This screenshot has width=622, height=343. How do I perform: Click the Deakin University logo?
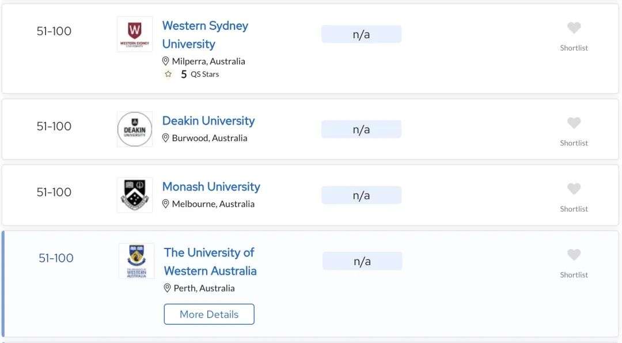click(135, 130)
